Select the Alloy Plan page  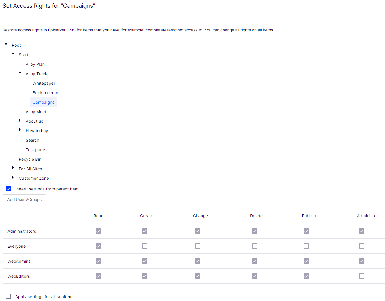[35, 64]
